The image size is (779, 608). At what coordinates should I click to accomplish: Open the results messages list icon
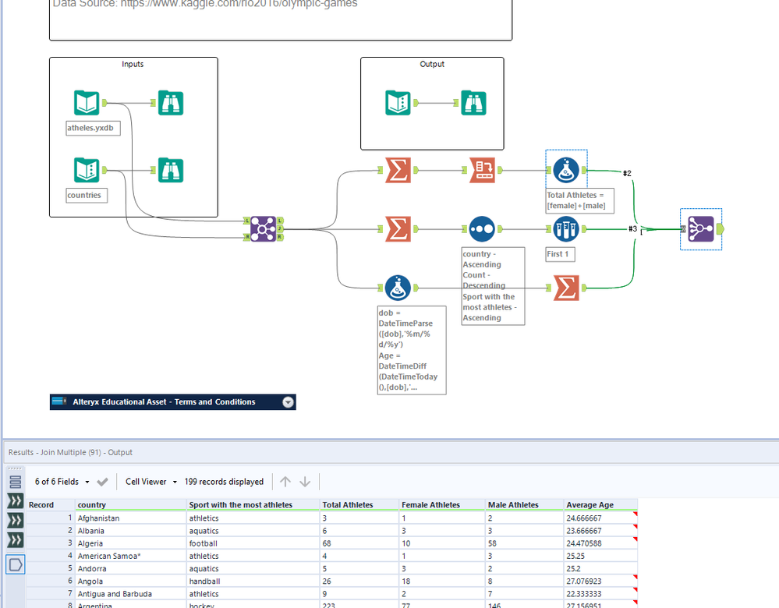(x=16, y=482)
